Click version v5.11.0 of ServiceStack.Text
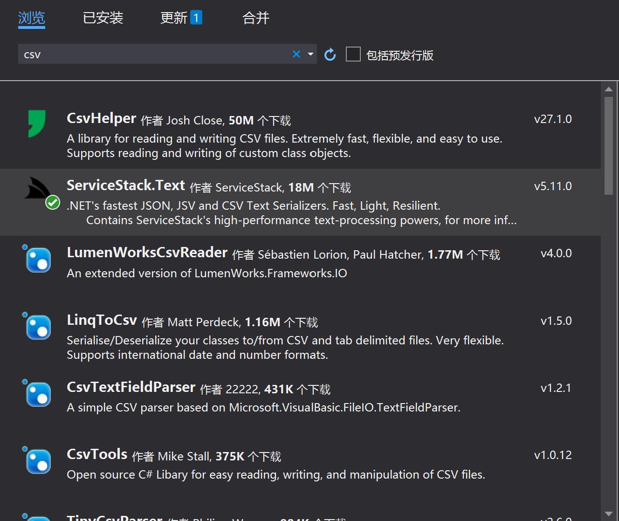This screenshot has height=521, width=619. [x=553, y=186]
